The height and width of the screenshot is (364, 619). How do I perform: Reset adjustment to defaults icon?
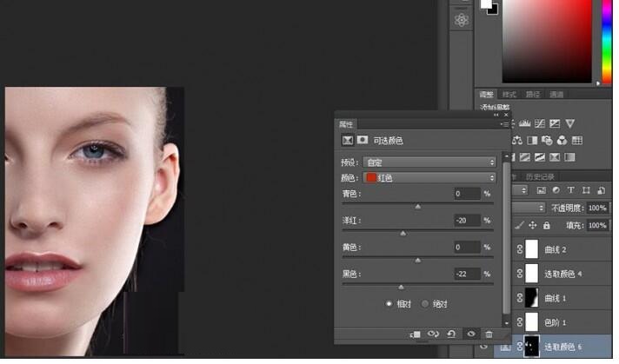click(x=451, y=334)
